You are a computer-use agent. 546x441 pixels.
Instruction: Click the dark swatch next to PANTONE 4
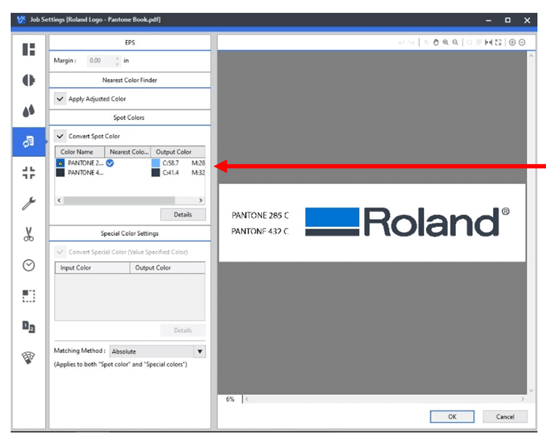click(60, 173)
